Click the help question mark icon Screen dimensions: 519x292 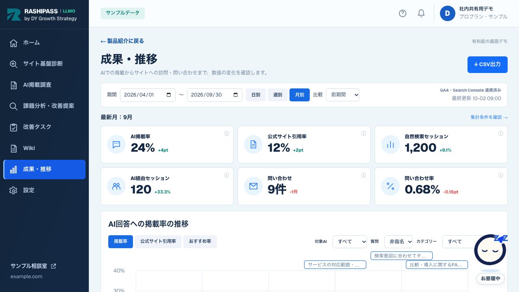click(x=403, y=13)
